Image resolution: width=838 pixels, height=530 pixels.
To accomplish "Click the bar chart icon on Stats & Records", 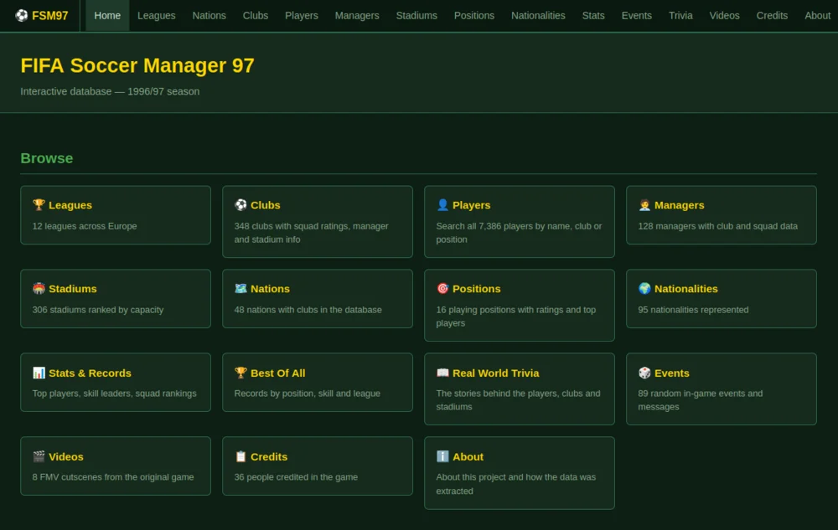I will (x=39, y=373).
